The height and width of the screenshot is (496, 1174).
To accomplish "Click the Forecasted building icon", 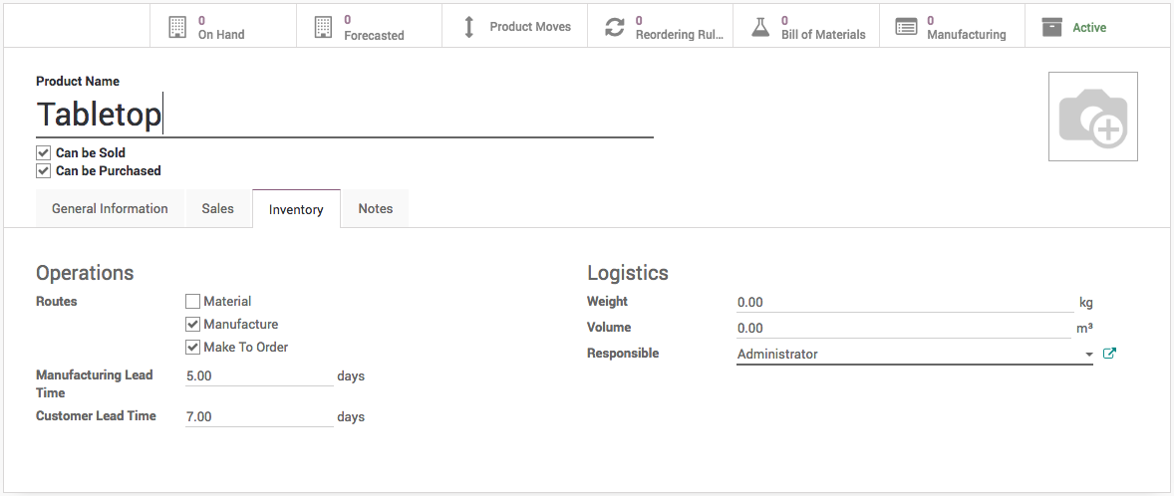I will coord(323,27).
